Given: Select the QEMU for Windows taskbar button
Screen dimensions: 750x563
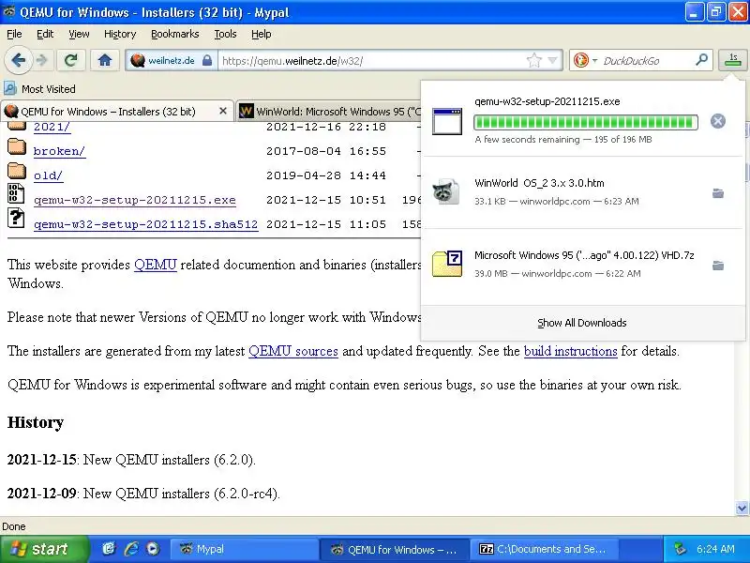Looking at the screenshot, I should tap(394, 549).
